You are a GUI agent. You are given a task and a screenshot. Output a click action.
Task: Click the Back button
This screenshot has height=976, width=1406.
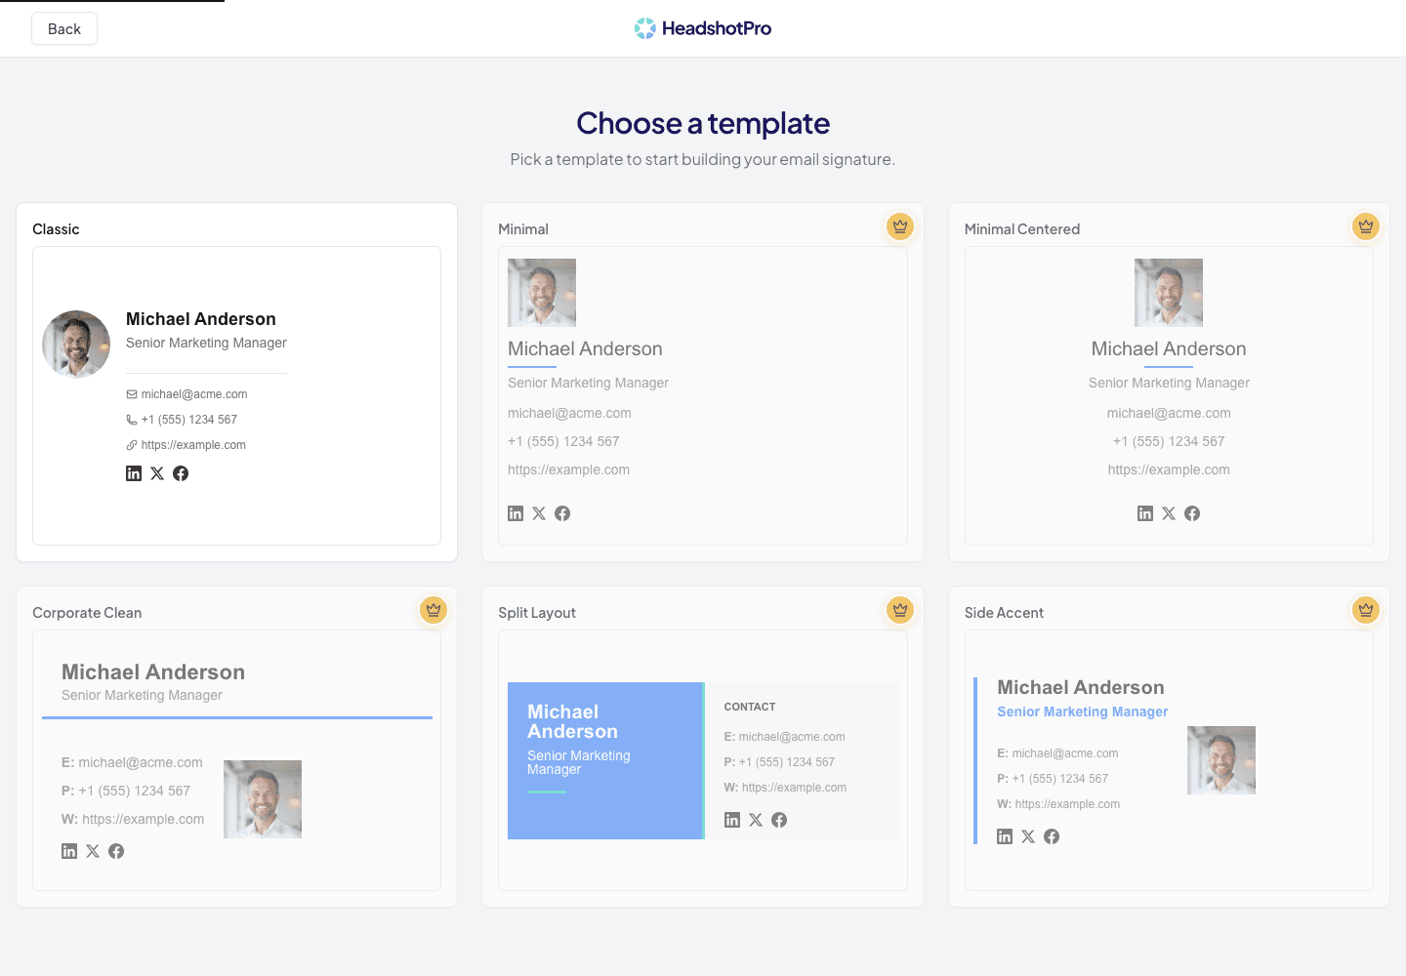64,28
